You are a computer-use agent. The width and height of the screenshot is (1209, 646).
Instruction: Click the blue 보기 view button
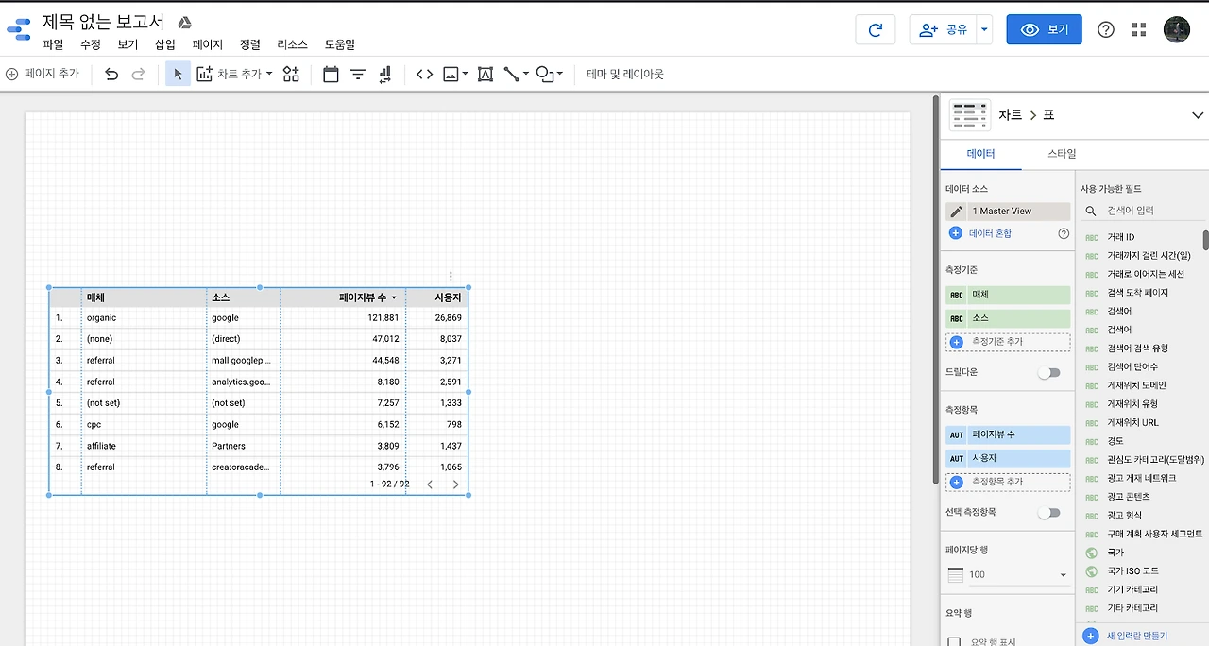[x=1044, y=29]
